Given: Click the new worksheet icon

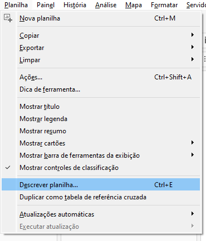Looking at the screenshot, I should coord(8,18).
